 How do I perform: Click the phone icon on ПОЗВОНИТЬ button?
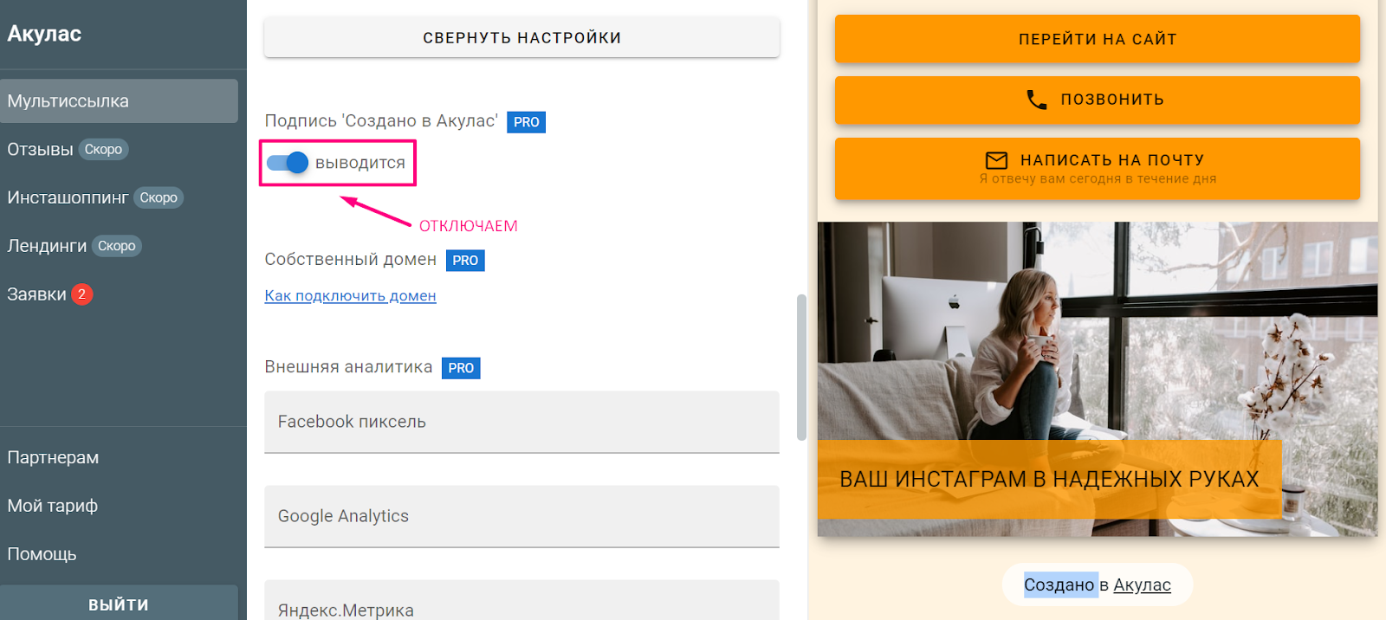[1036, 100]
